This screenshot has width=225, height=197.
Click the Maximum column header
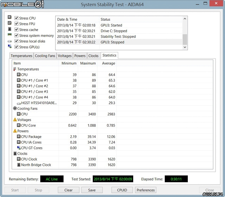[x=88, y=63]
